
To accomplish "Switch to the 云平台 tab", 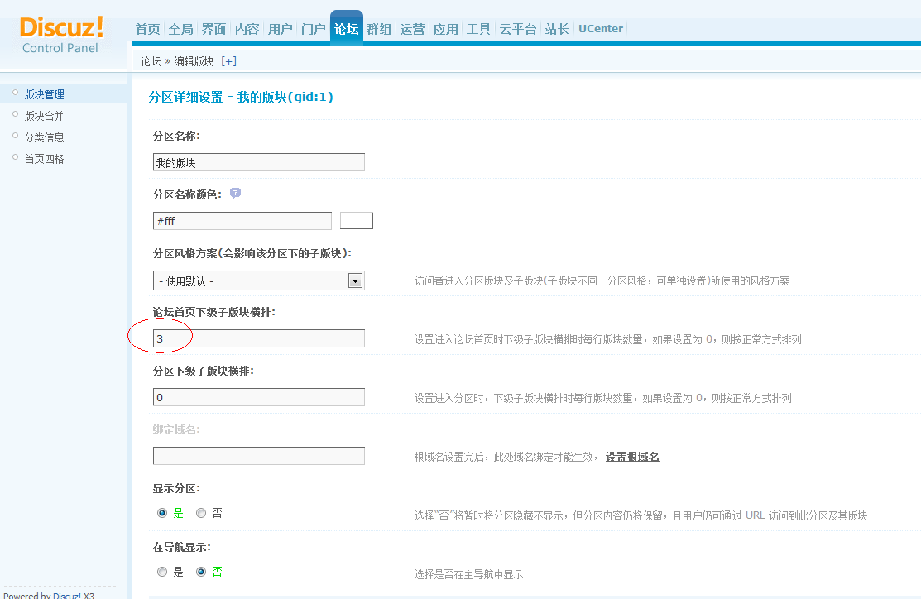I will [x=517, y=28].
